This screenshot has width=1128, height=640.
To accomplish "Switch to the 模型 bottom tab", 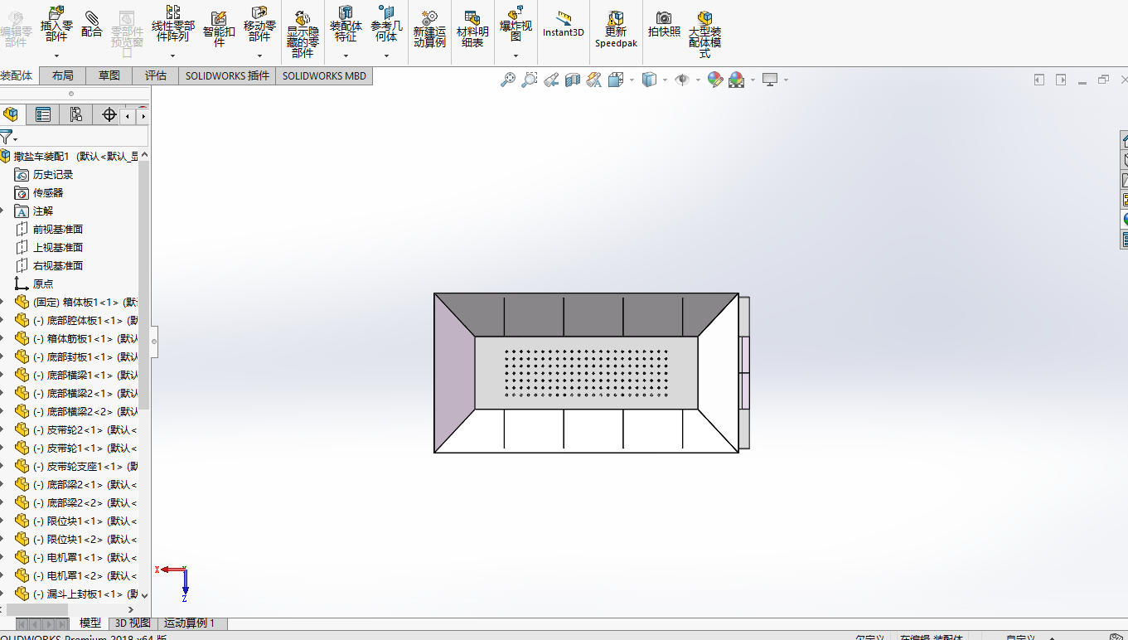I will pyautogui.click(x=90, y=623).
